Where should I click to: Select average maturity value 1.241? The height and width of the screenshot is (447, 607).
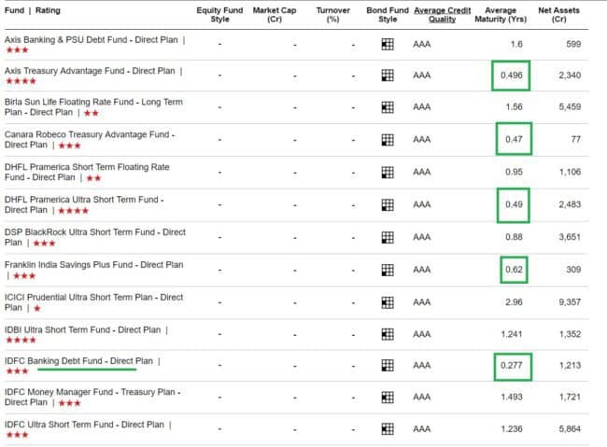(512, 334)
